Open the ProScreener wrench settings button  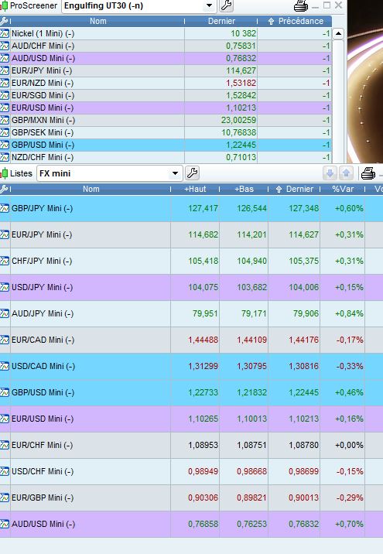(x=226, y=5)
